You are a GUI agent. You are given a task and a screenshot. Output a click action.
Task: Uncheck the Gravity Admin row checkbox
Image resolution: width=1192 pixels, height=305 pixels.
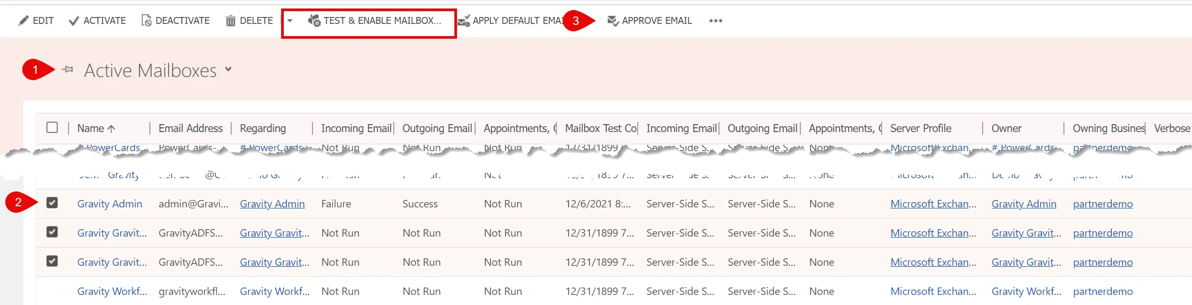(52, 203)
